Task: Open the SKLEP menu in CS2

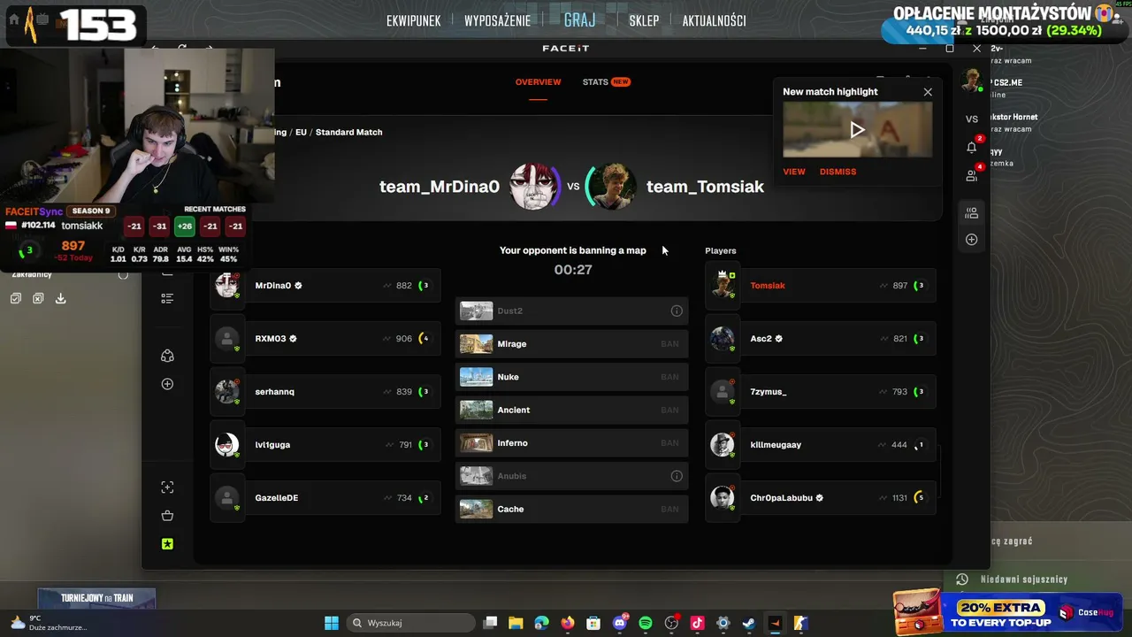Action: coord(644,20)
